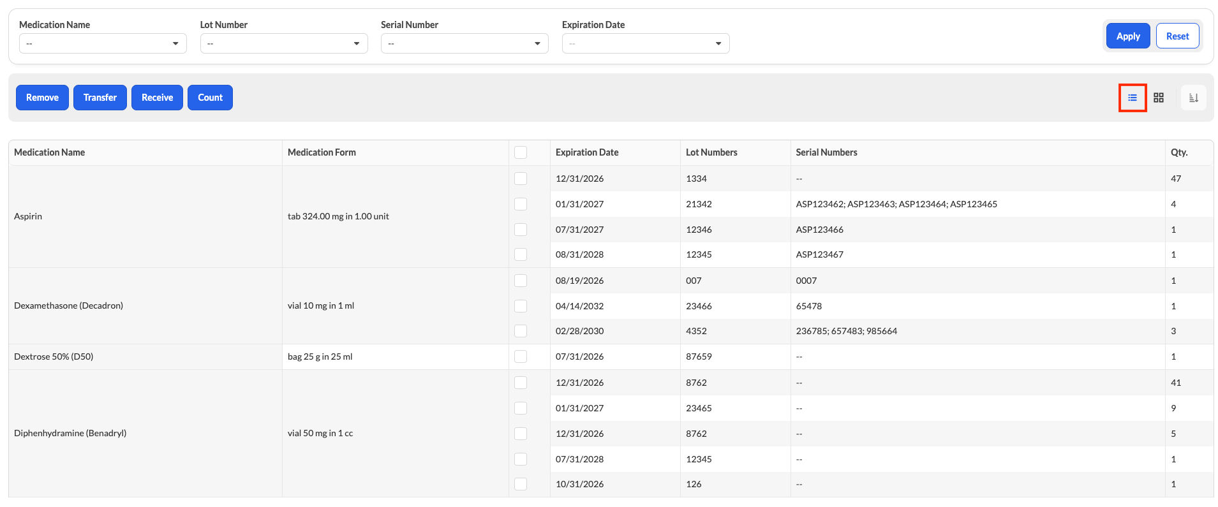Select the Aspirin medication name cell
Viewport: 1218px width, 507px height.
145,216
